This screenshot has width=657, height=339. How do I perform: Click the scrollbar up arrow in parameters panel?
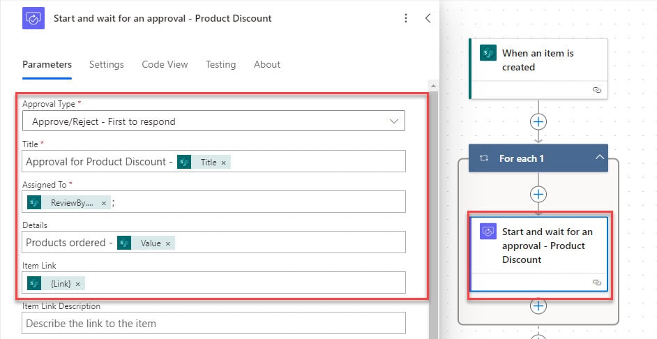click(x=434, y=86)
